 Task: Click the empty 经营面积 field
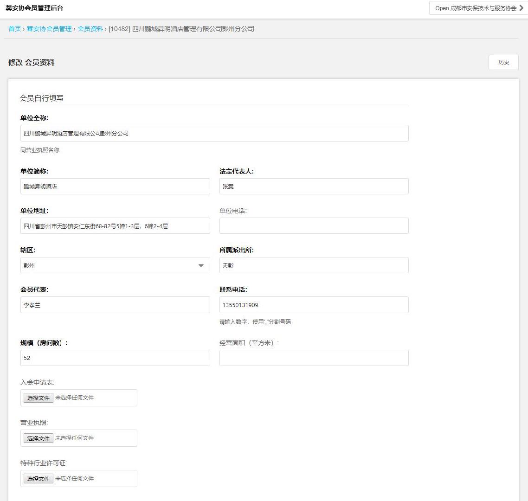pos(314,358)
